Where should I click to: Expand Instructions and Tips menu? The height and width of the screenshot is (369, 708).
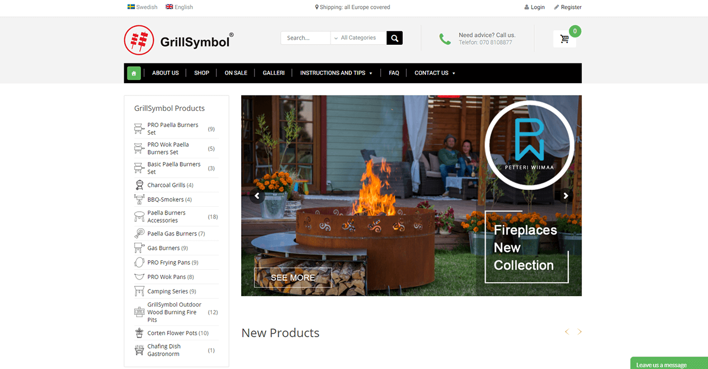[x=336, y=73]
